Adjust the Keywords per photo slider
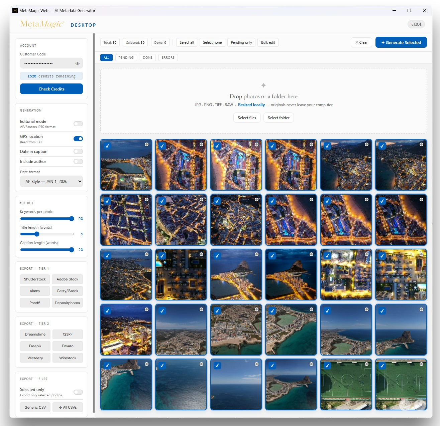The width and height of the screenshot is (440, 426). (47, 219)
